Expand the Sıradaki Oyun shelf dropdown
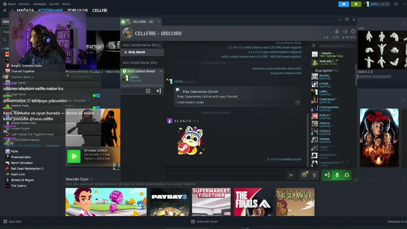Screen dimensions: 407x229 point(92,179)
